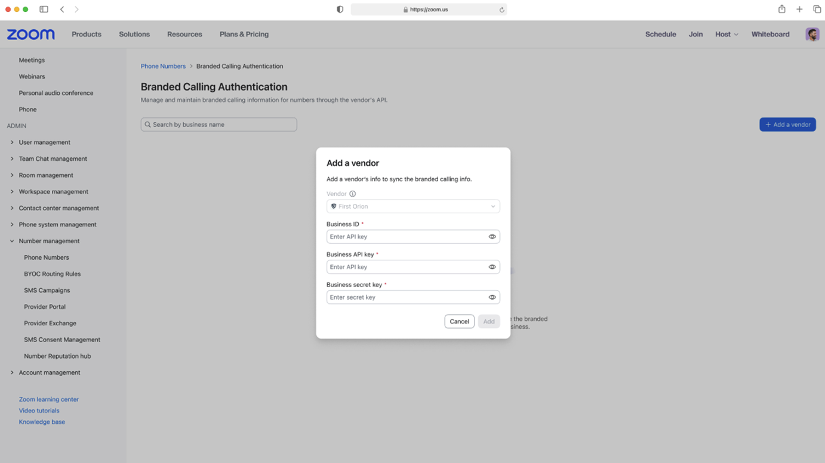Open Personal audio conference
The height and width of the screenshot is (463, 825).
56,93
